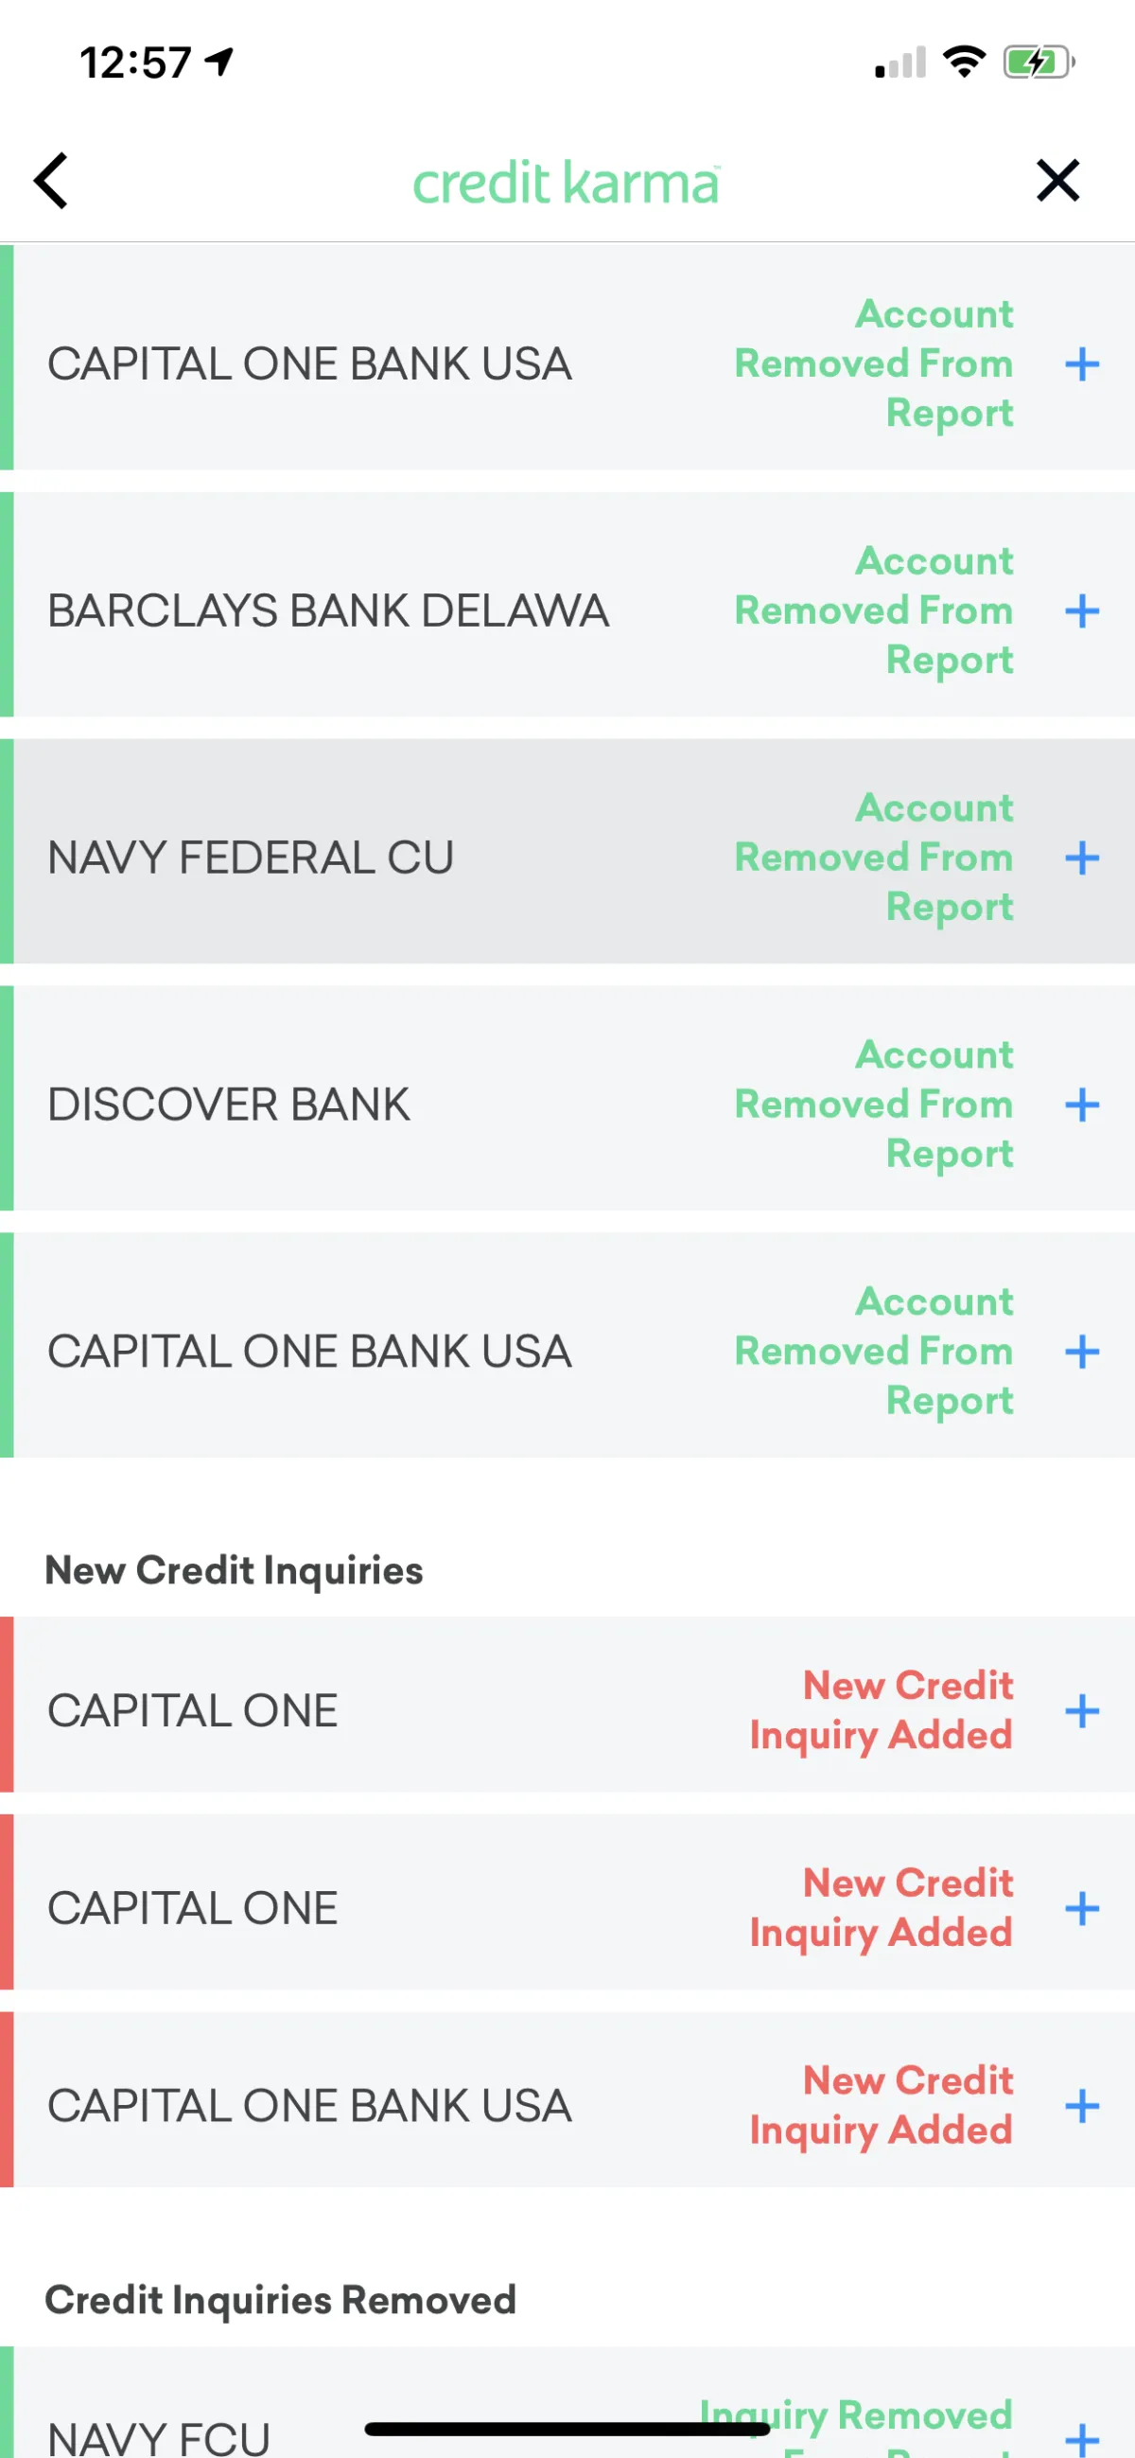The image size is (1135, 2458).
Task: Tap the home indicator bar
Action: coord(567,2429)
